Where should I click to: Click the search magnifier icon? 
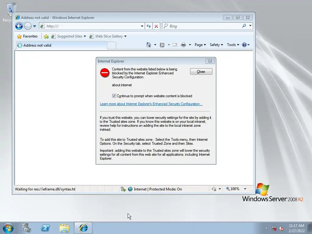[244, 26]
